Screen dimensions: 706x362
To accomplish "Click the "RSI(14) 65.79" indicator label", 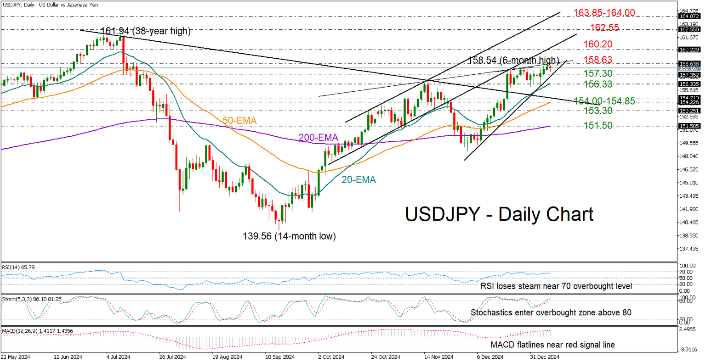I will [x=18, y=267].
